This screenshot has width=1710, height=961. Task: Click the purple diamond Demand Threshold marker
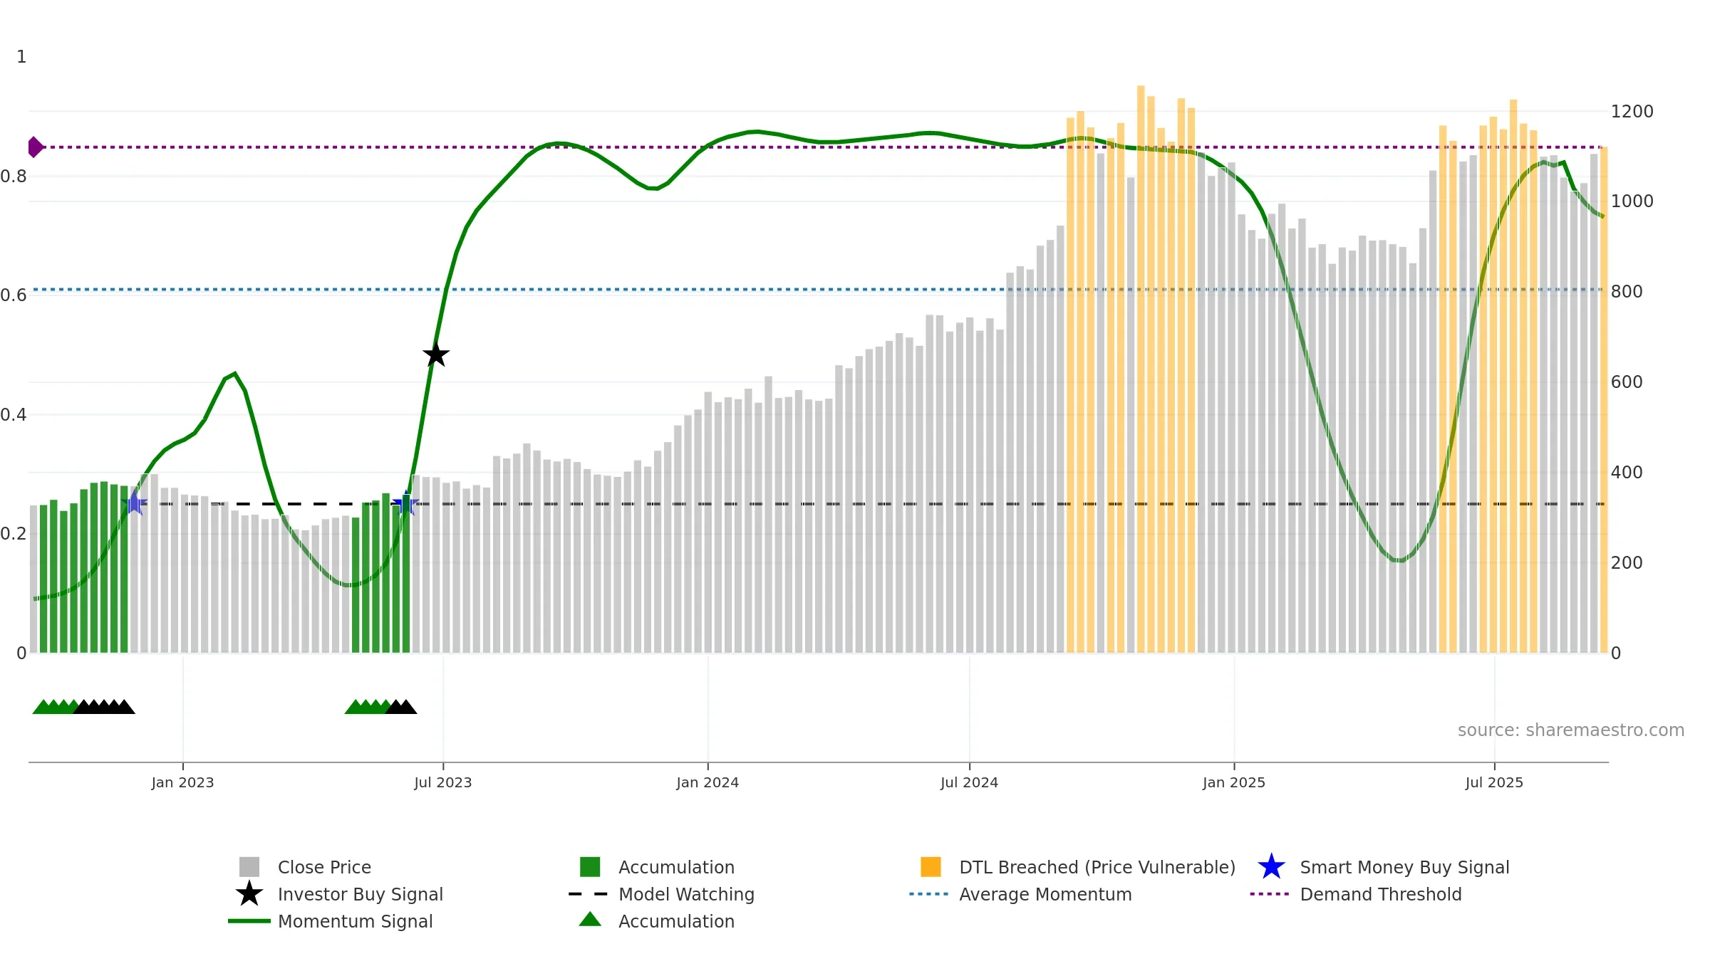pyautogui.click(x=35, y=147)
